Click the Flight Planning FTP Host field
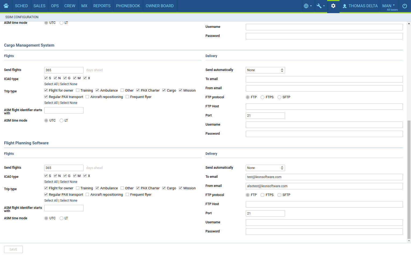The height and width of the screenshot is (256, 411). pyautogui.click(x=324, y=204)
